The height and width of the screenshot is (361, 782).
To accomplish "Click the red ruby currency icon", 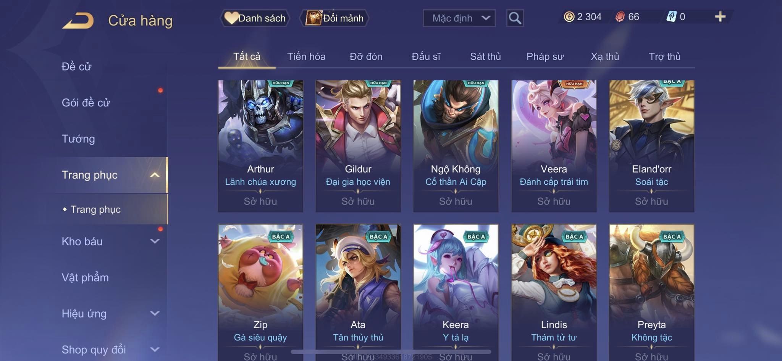I will point(620,17).
